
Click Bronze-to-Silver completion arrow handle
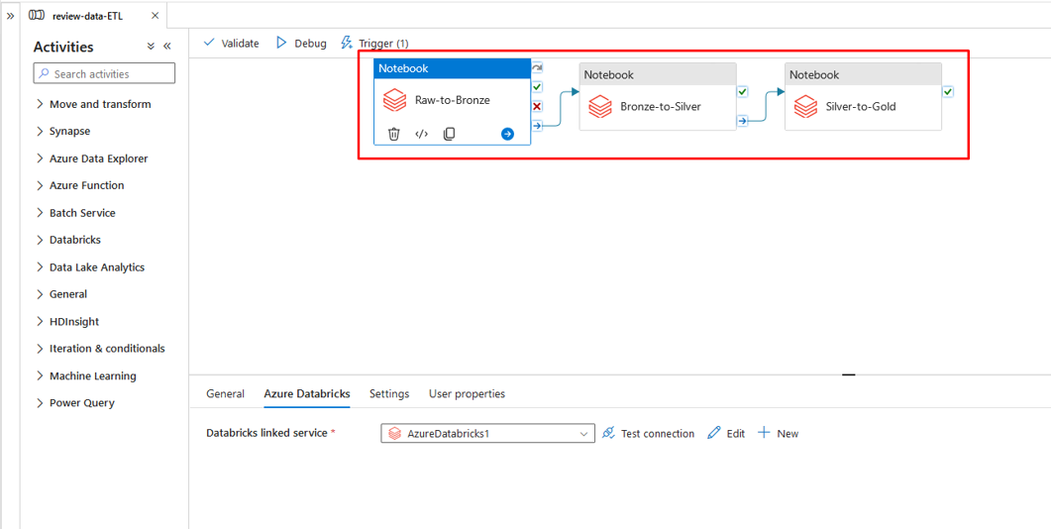(743, 121)
